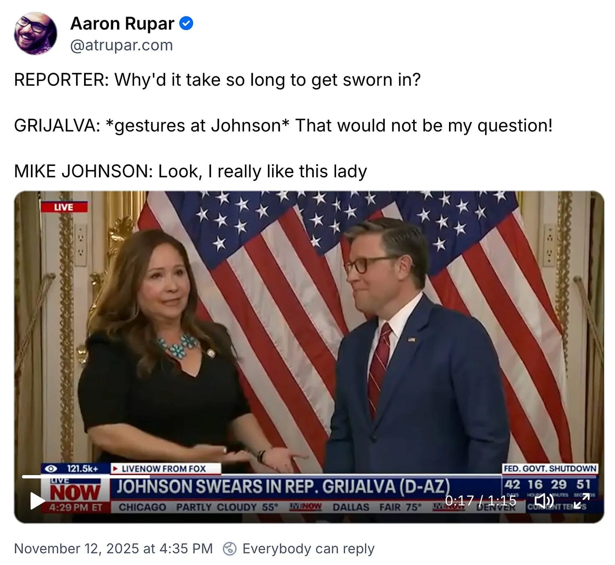Click the Fed. Govt. Shutdown countdown timer
The height and width of the screenshot is (565, 615).
(550, 484)
